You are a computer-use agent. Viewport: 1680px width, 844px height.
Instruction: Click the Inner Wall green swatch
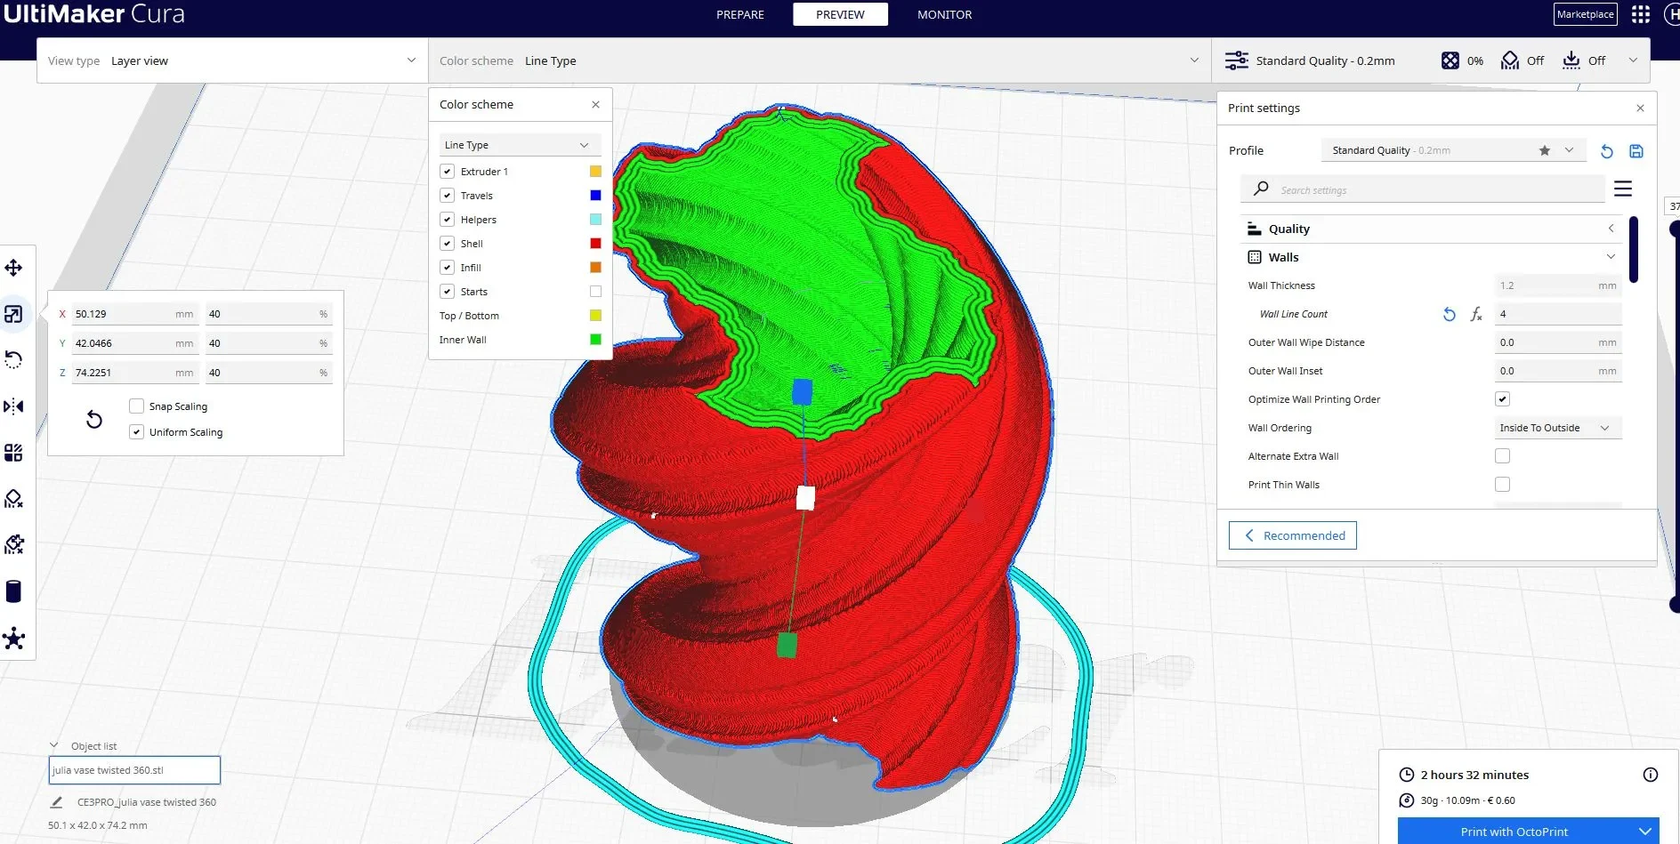(x=595, y=340)
